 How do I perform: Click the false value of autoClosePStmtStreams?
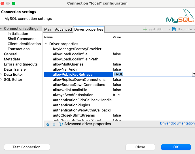pos(117,115)
